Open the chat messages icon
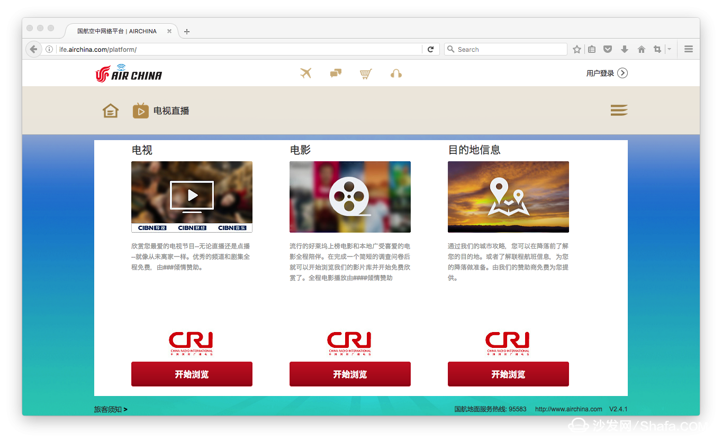 [x=336, y=73]
